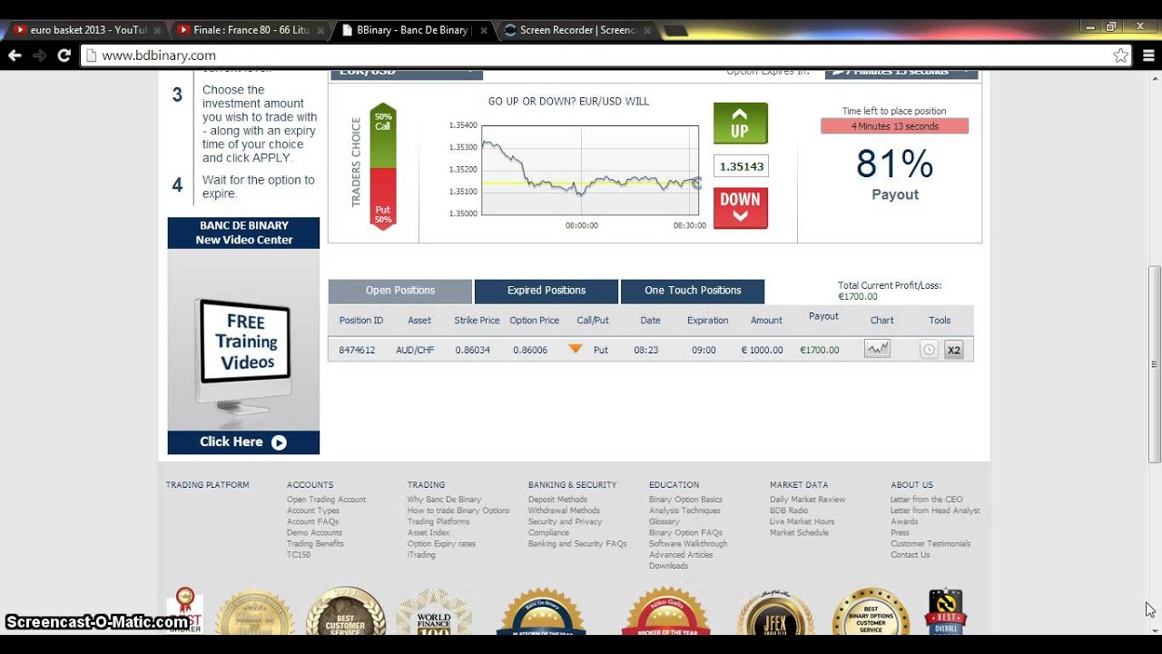1162x654 pixels.
Task: Click the €1700.00 payout cell in row
Action: (x=820, y=350)
